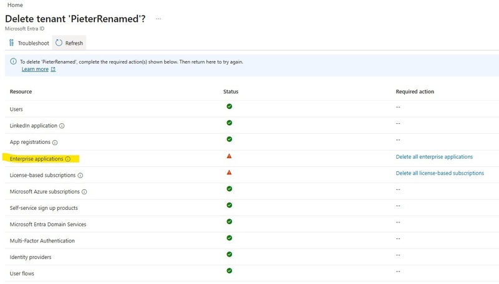Click info icon beside License-based subscriptions
This screenshot has width=499, height=284.
[79, 176]
